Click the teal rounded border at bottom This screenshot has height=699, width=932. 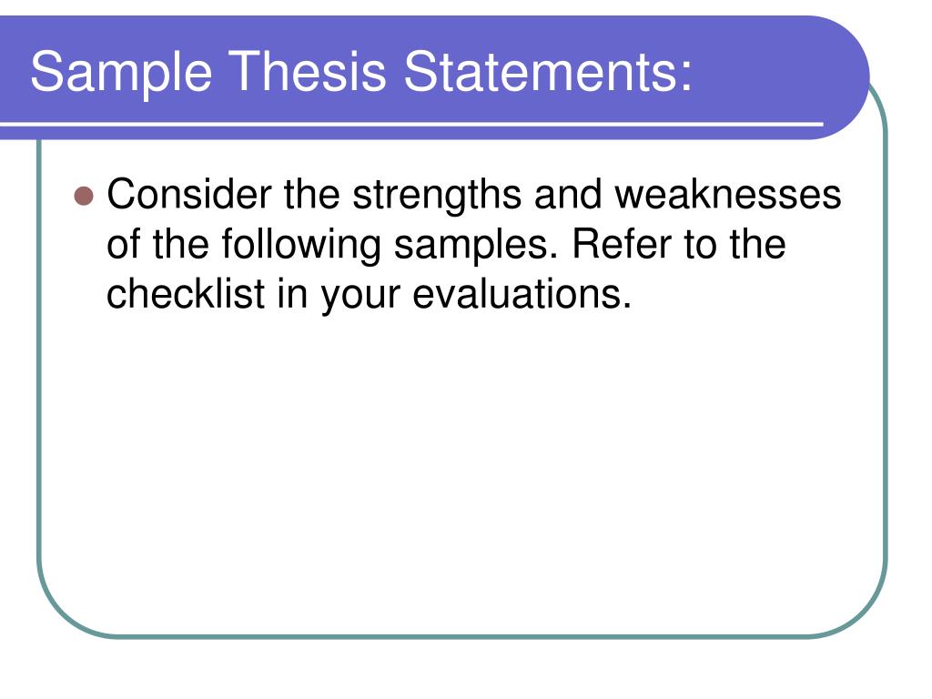click(x=461, y=635)
